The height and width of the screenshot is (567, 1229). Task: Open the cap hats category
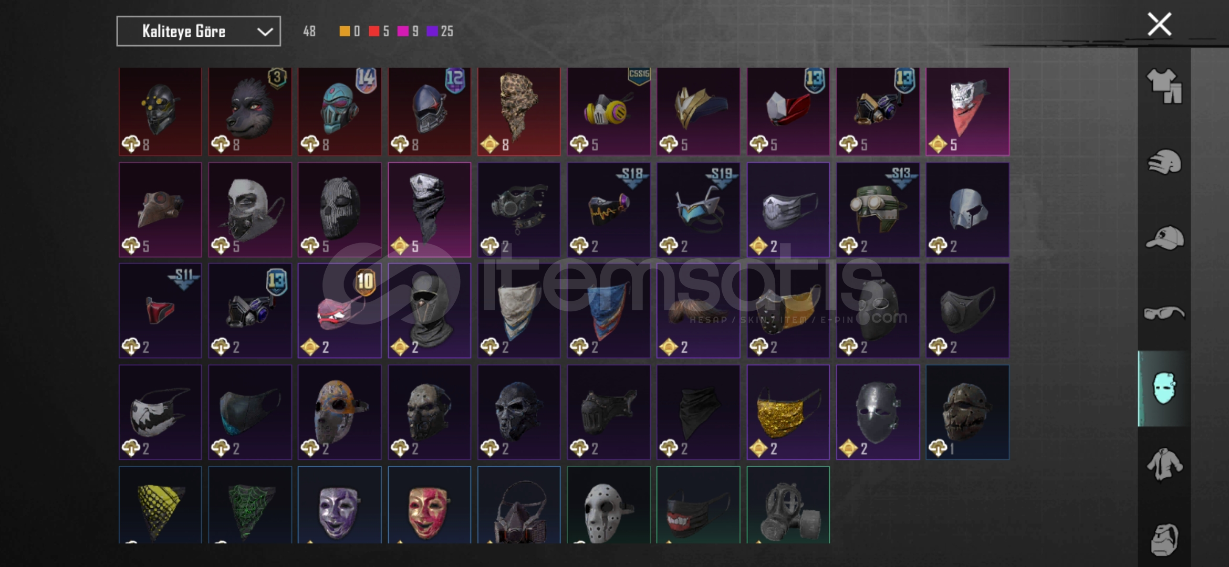(x=1164, y=237)
